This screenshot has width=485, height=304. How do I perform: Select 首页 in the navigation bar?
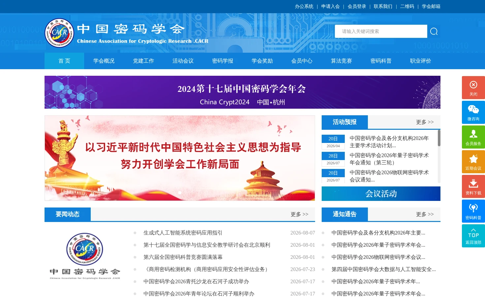[64, 61]
